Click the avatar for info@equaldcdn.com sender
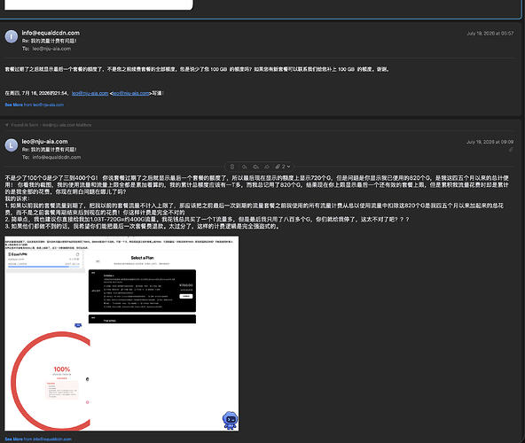Image resolution: width=525 pixels, height=443 pixels. (x=11, y=36)
